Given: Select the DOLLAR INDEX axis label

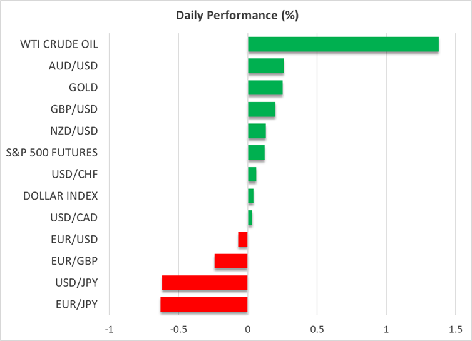Looking at the screenshot, I should pyautogui.click(x=60, y=196).
